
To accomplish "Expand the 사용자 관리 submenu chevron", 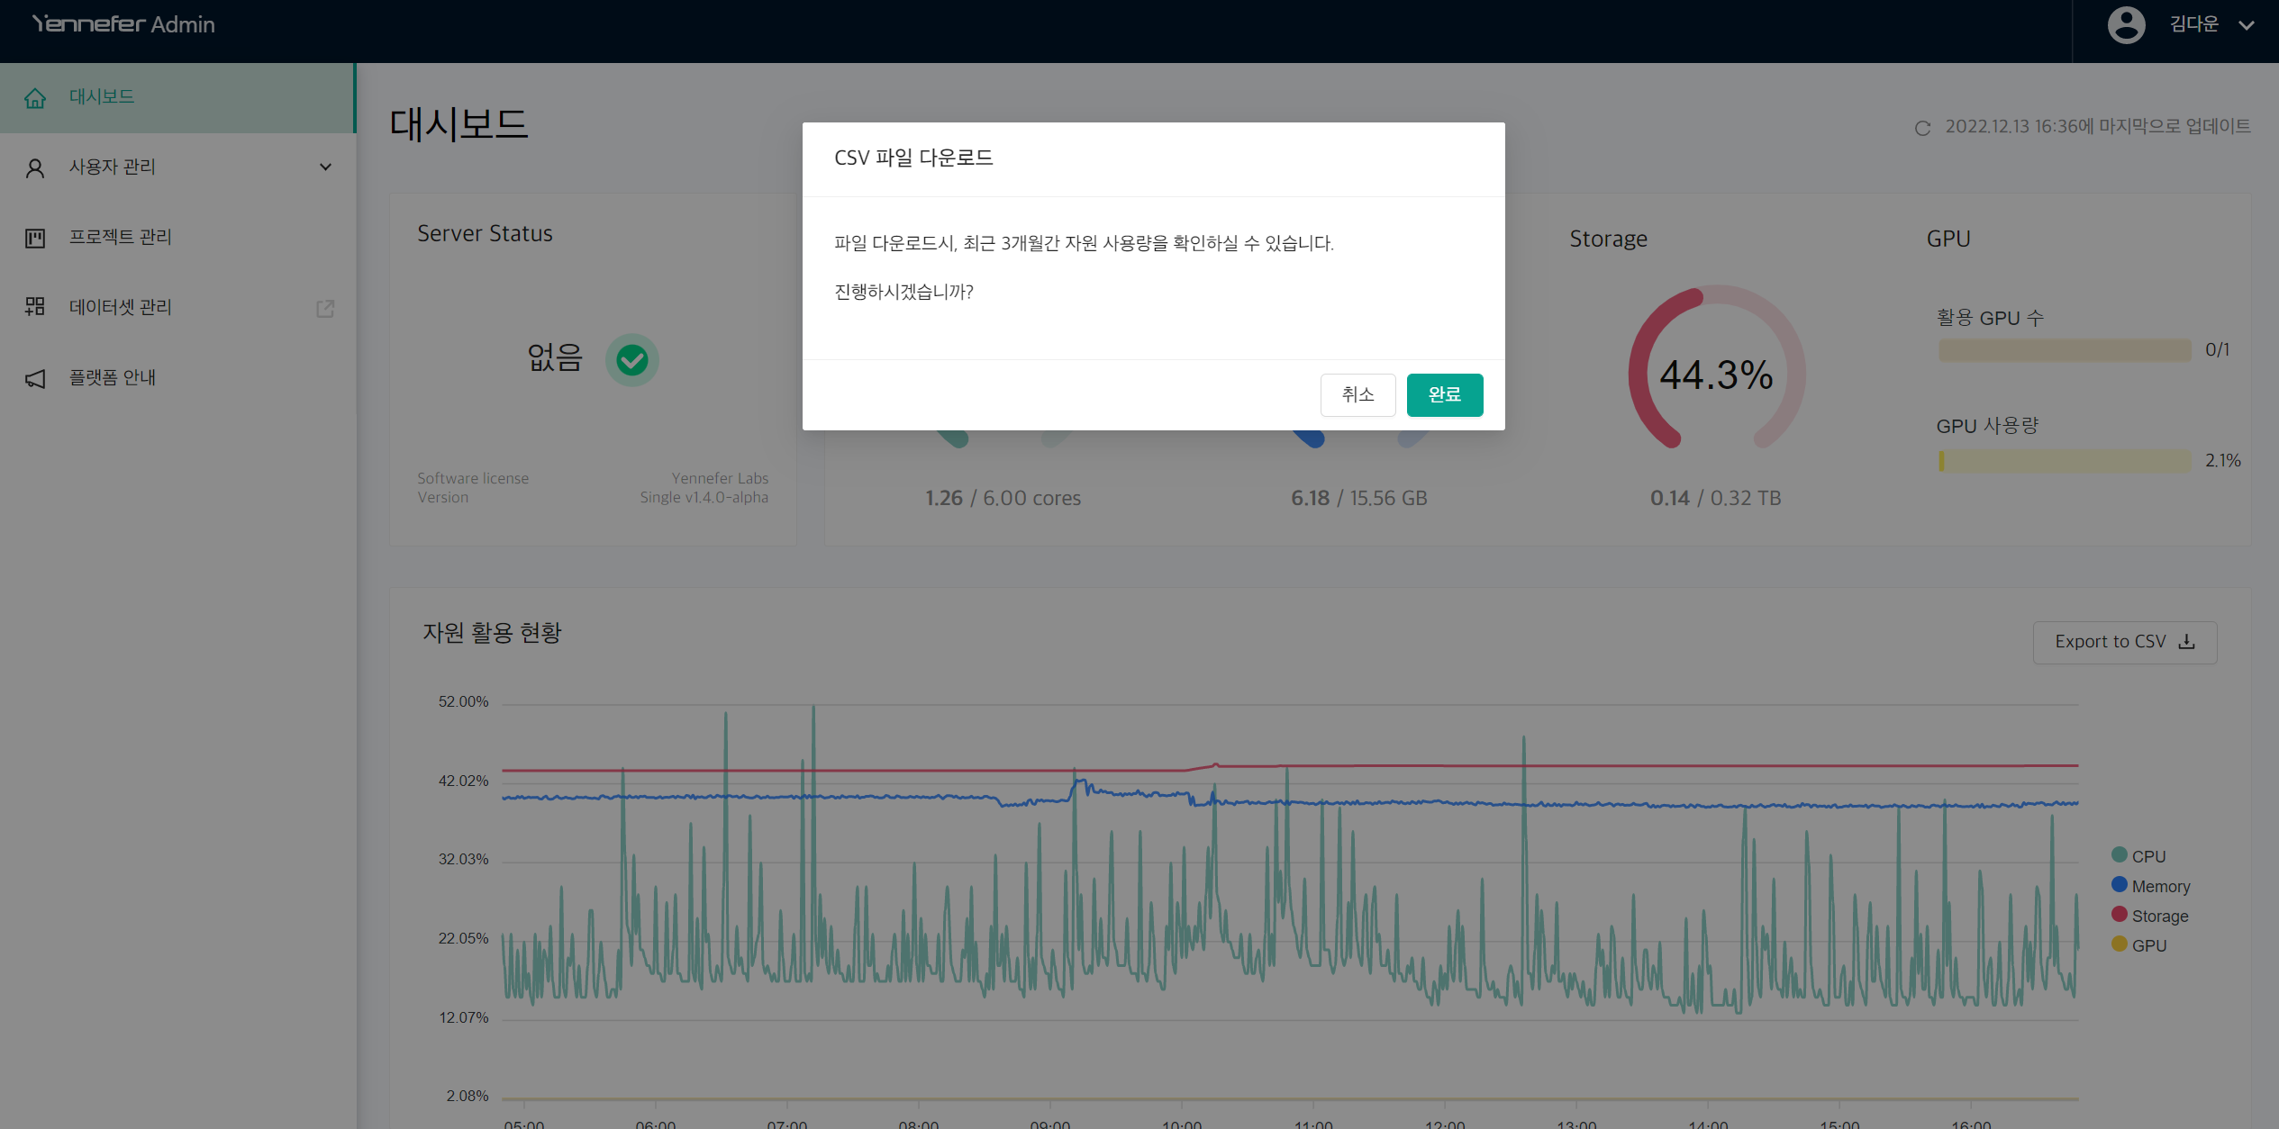I will (325, 167).
